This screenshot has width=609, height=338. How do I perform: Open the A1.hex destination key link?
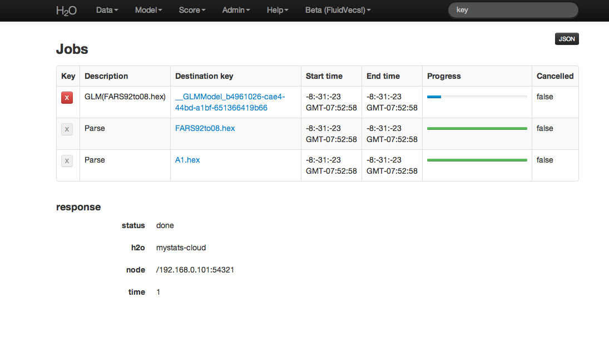coord(187,160)
